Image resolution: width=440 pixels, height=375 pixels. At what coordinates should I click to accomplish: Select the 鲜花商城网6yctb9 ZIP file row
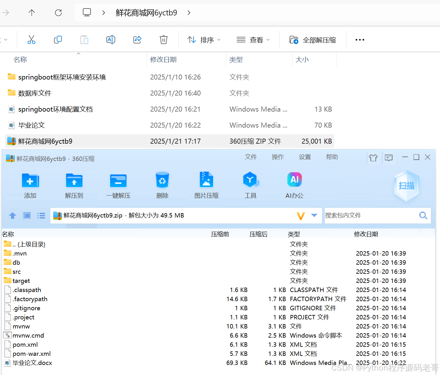(169, 141)
